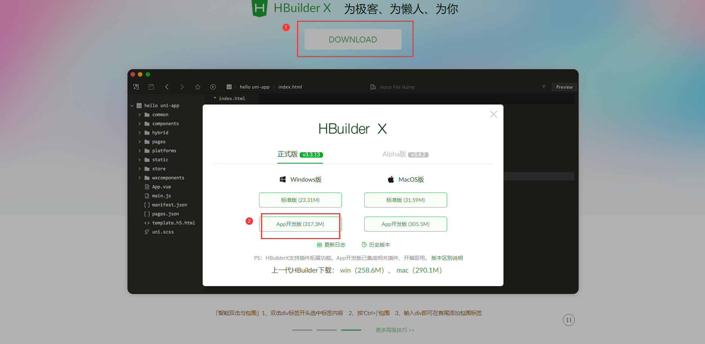705x344 pixels.
Task: Go forward with the right arrow icon
Action: 182,87
